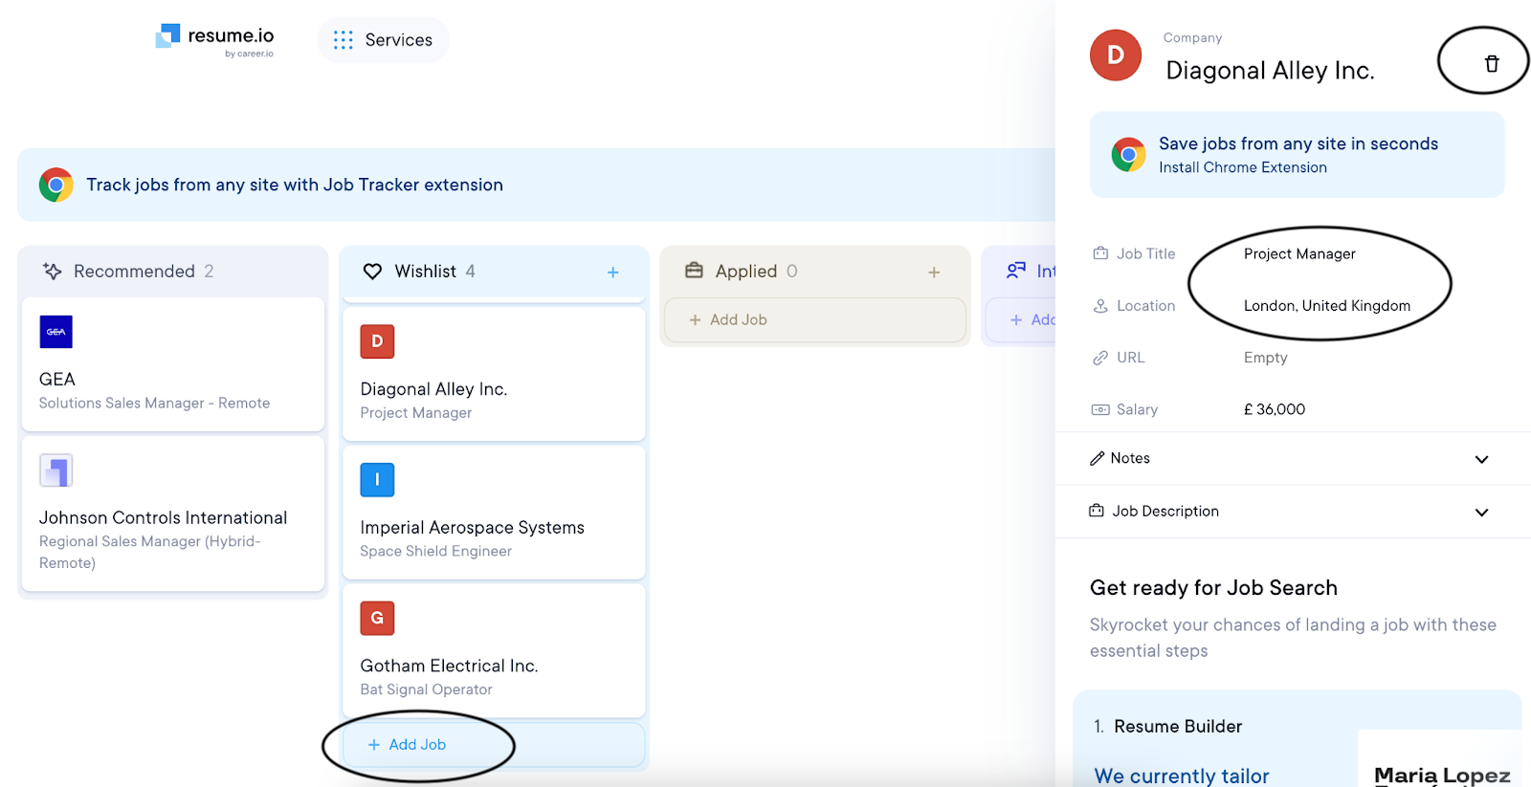Click the plus icon in Wishlist header
The height and width of the screenshot is (787, 1531).
pyautogui.click(x=612, y=273)
